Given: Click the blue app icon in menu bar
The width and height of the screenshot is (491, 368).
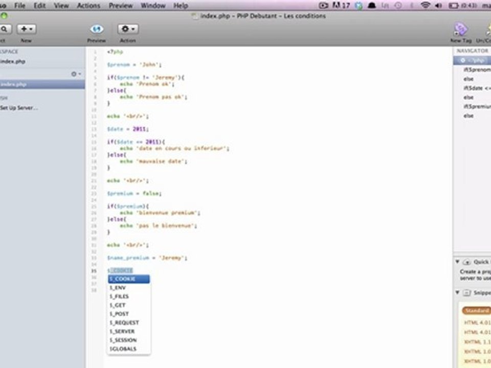Looking at the screenshot, I should [359, 6].
